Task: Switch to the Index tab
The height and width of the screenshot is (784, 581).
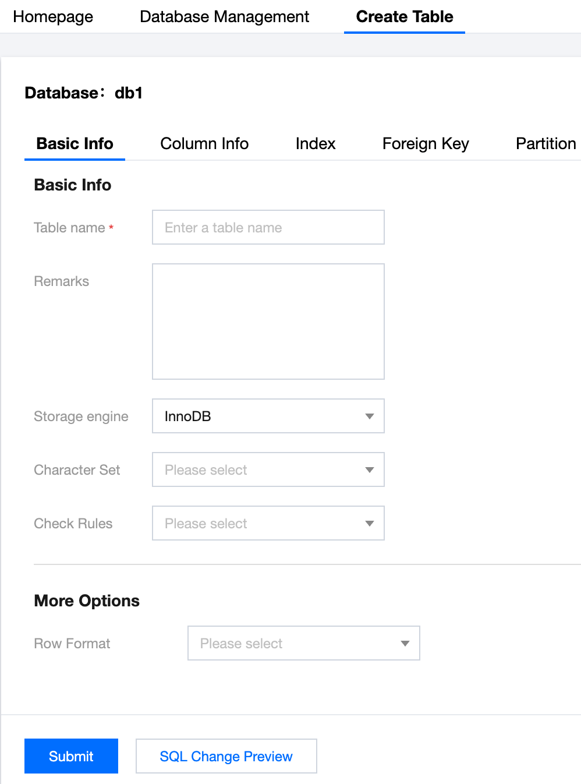Action: 316,144
